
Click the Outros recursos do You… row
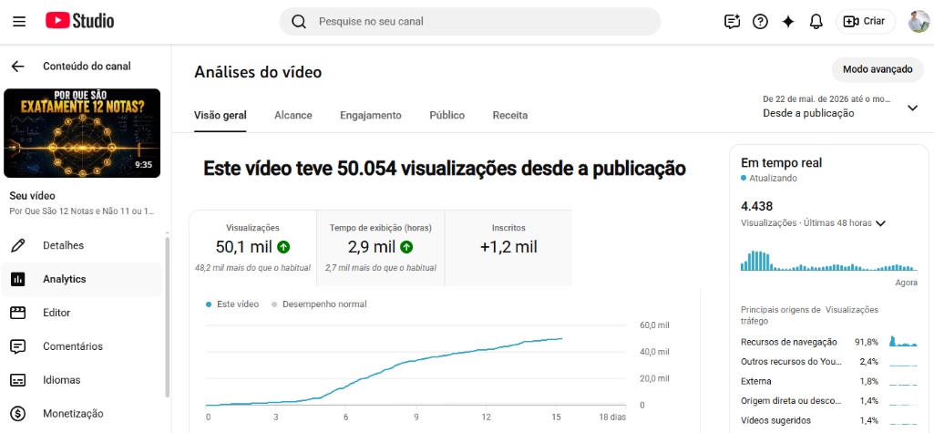(x=829, y=362)
